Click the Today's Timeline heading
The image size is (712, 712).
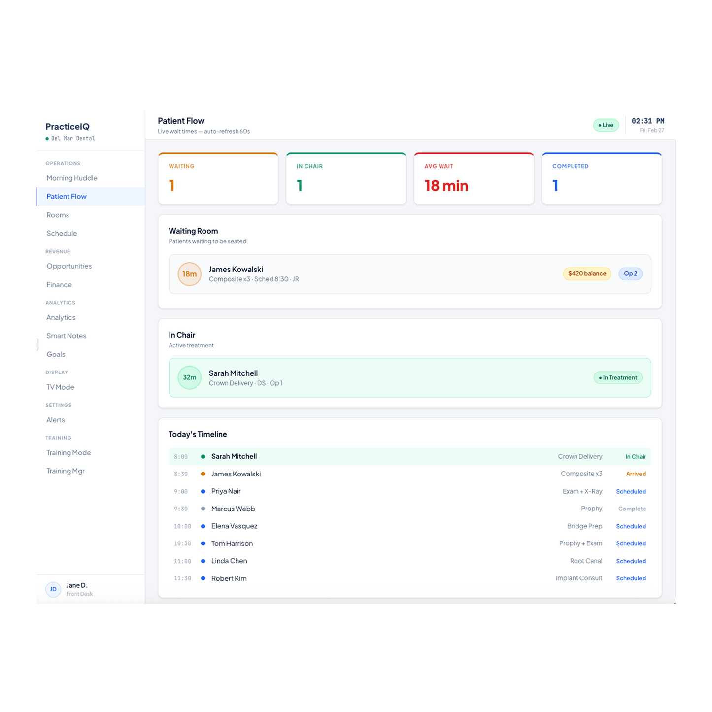pyautogui.click(x=198, y=434)
